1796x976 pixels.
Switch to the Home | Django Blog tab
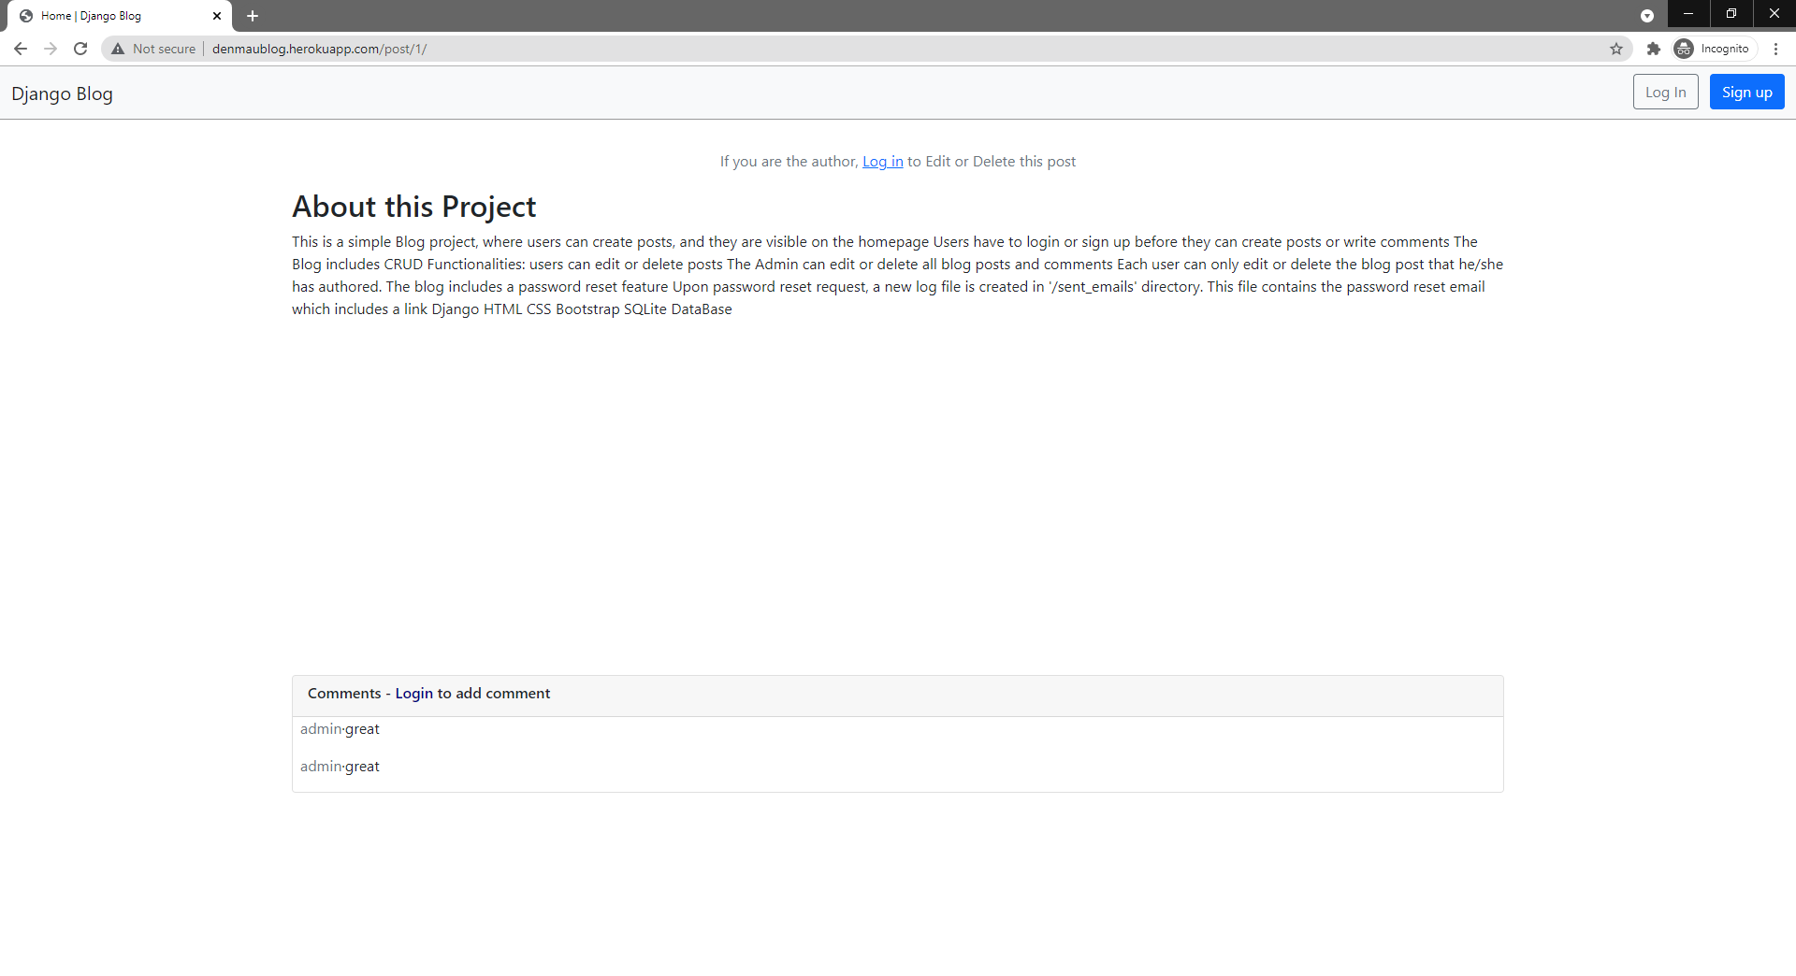(x=112, y=16)
